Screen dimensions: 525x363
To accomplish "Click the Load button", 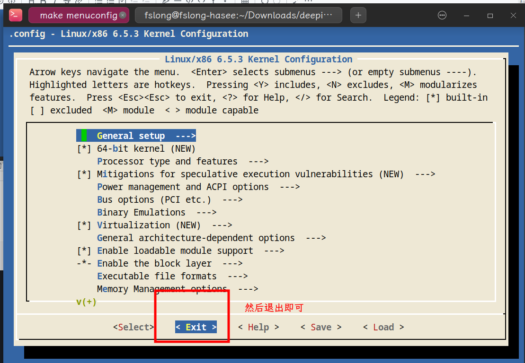I will pos(384,327).
